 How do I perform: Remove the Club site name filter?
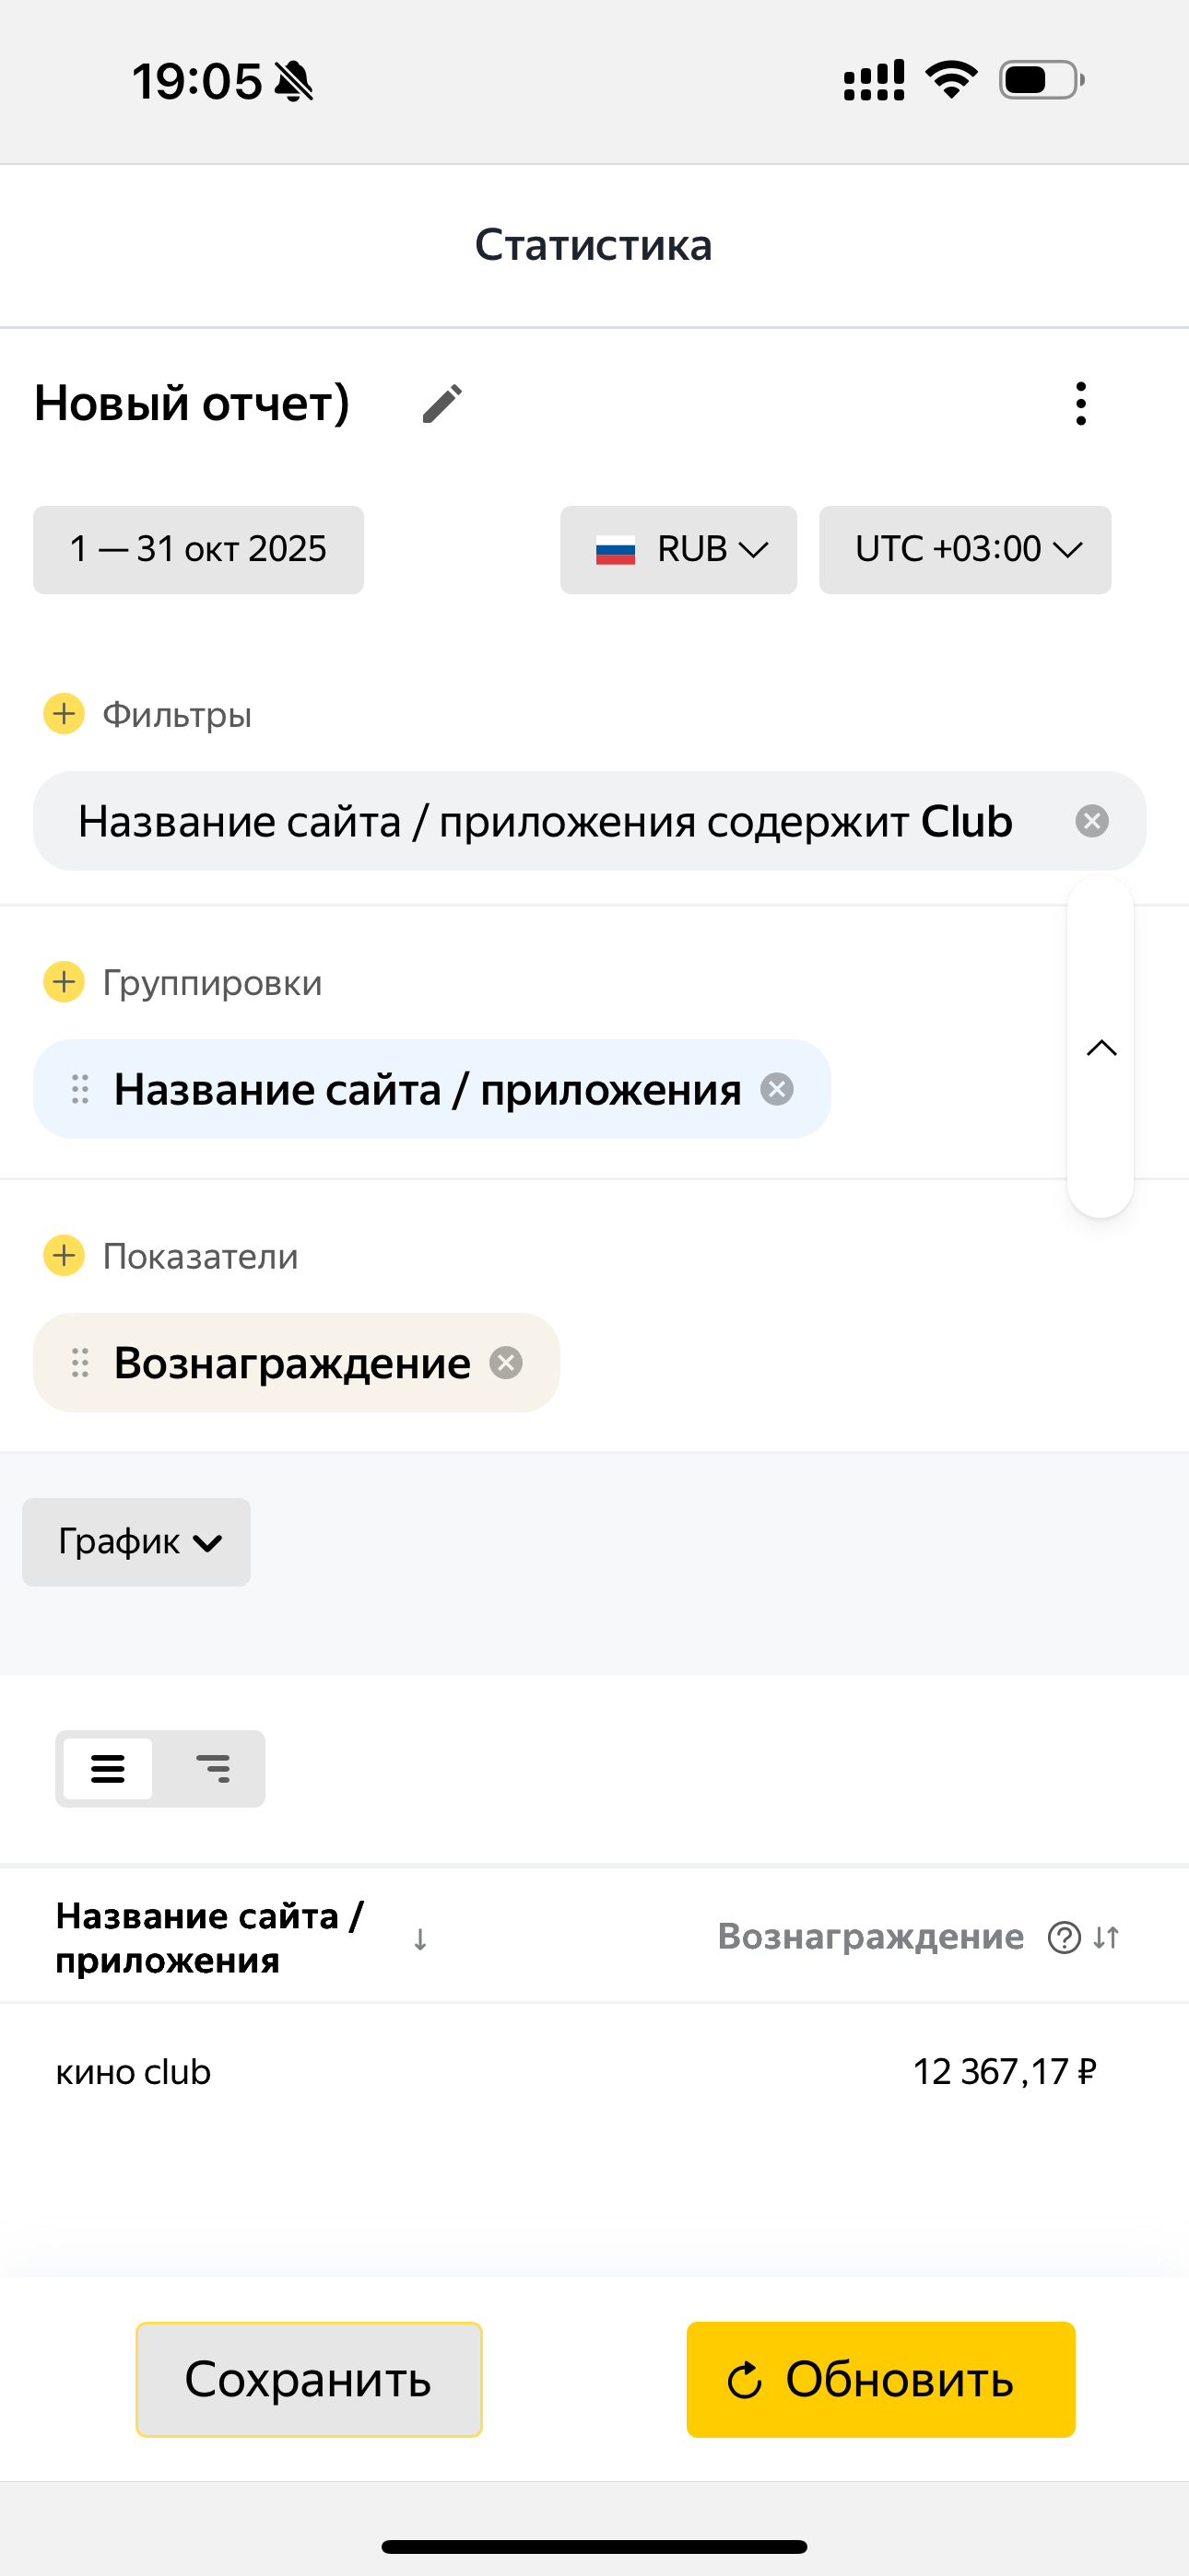point(1091,821)
